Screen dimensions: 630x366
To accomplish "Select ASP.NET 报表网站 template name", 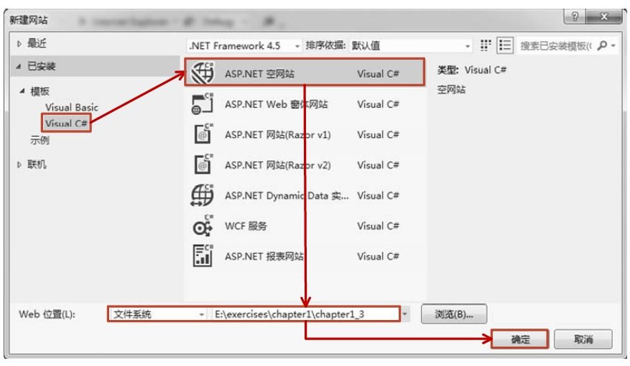I will click(264, 256).
